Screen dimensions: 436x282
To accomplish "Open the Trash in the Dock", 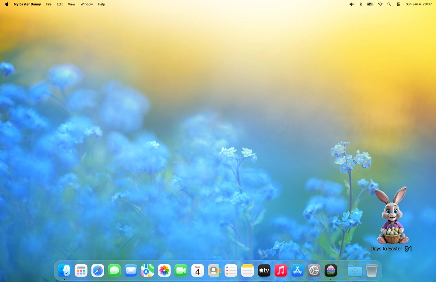I will pos(371,270).
